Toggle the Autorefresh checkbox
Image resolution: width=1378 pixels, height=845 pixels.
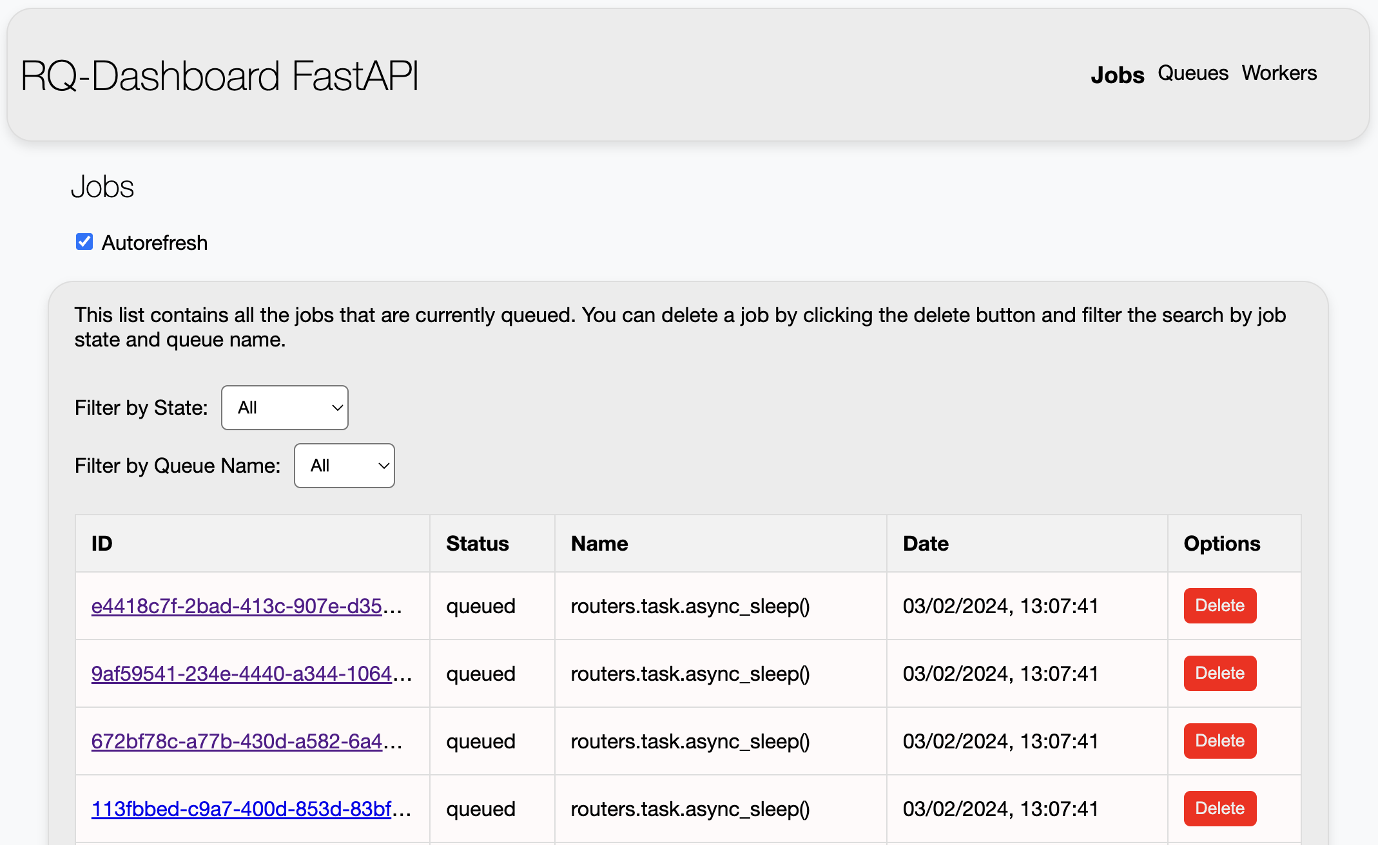click(x=84, y=242)
